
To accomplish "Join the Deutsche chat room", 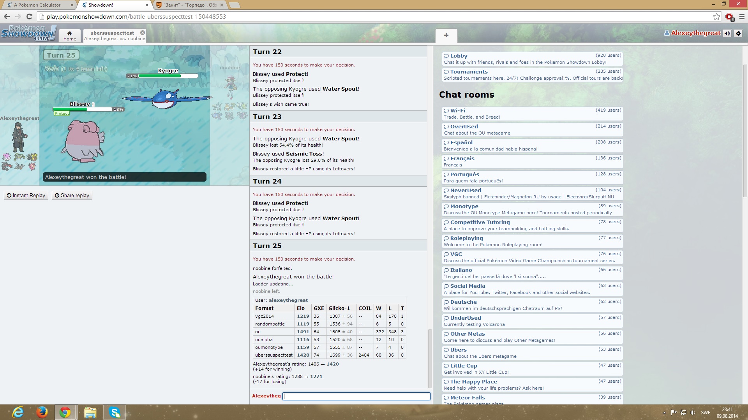I will [x=532, y=305].
